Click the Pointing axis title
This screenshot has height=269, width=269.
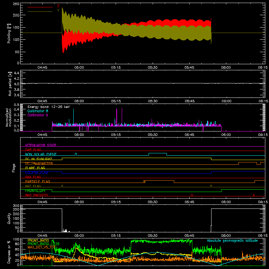(9, 34)
